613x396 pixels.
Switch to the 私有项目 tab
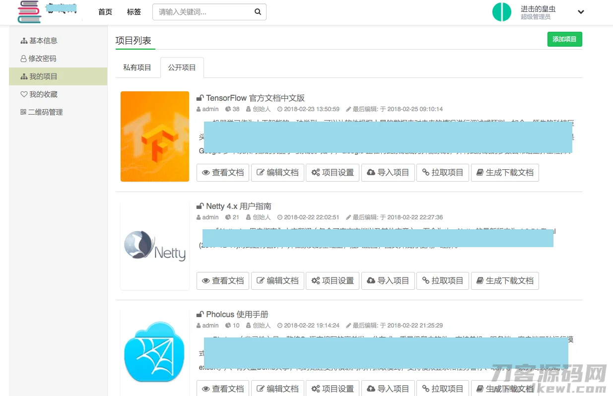[137, 67]
